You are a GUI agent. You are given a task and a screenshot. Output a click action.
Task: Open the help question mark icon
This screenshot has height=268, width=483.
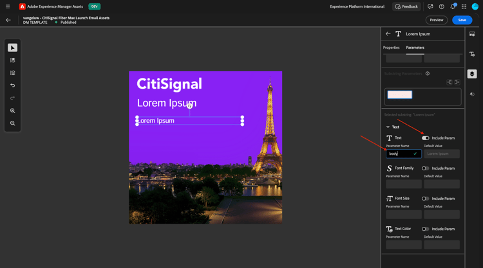point(441,6)
